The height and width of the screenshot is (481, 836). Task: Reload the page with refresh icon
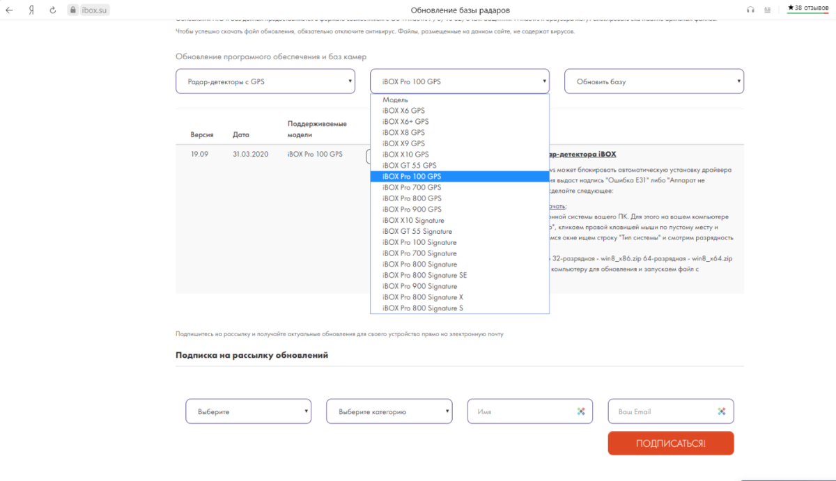pyautogui.click(x=53, y=10)
